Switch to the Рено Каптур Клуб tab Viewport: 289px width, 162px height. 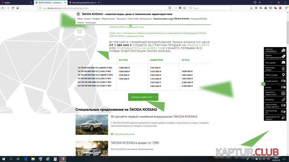coord(82,2)
